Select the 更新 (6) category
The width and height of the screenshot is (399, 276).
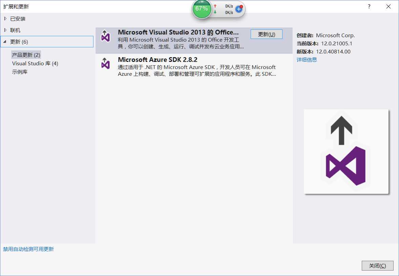click(x=47, y=42)
